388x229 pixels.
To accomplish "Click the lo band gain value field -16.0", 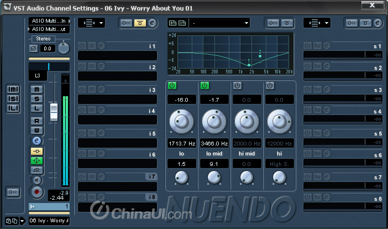I will 182,100.
